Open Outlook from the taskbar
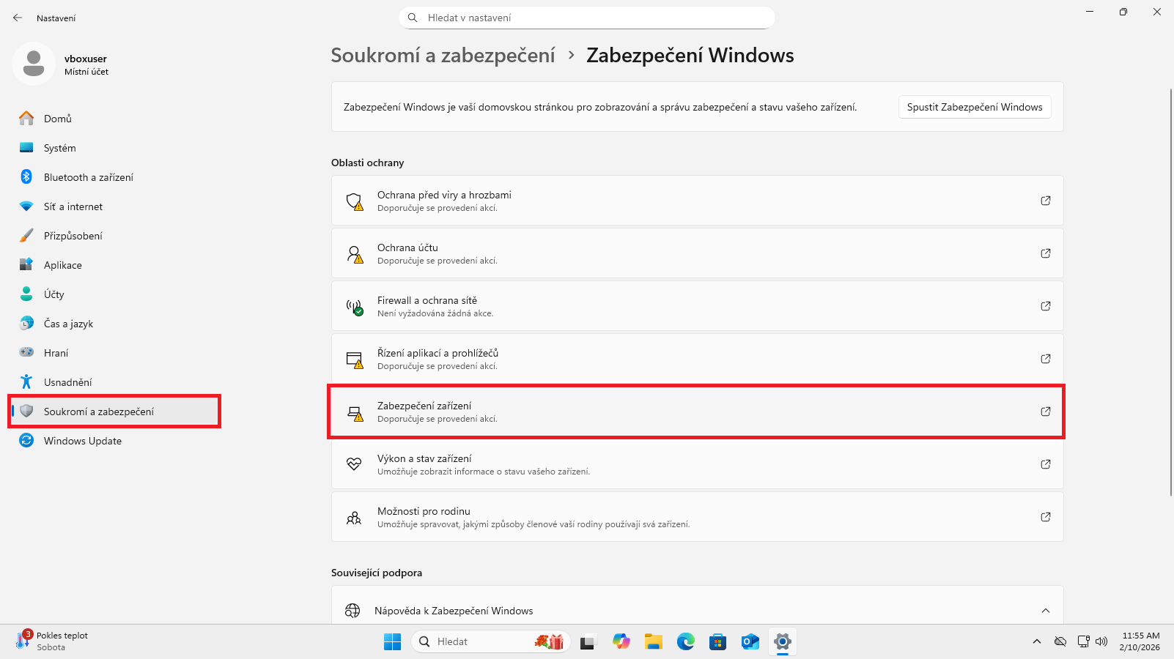This screenshot has height=659, width=1174. [x=750, y=641]
